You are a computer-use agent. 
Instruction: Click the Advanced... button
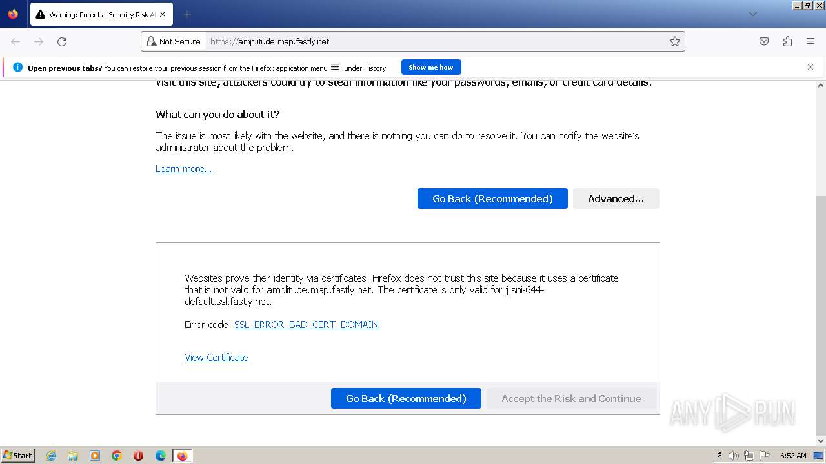click(x=616, y=198)
